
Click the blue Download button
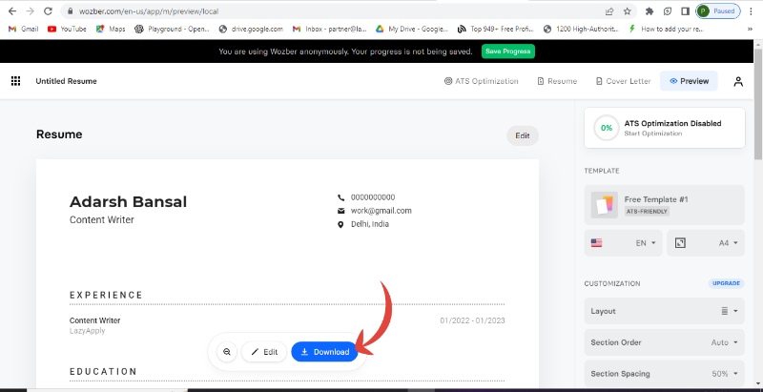(324, 352)
